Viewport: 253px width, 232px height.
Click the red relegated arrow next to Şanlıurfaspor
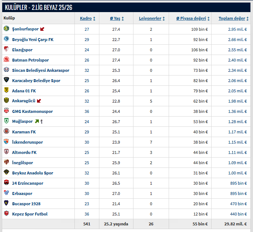(x=42, y=29)
